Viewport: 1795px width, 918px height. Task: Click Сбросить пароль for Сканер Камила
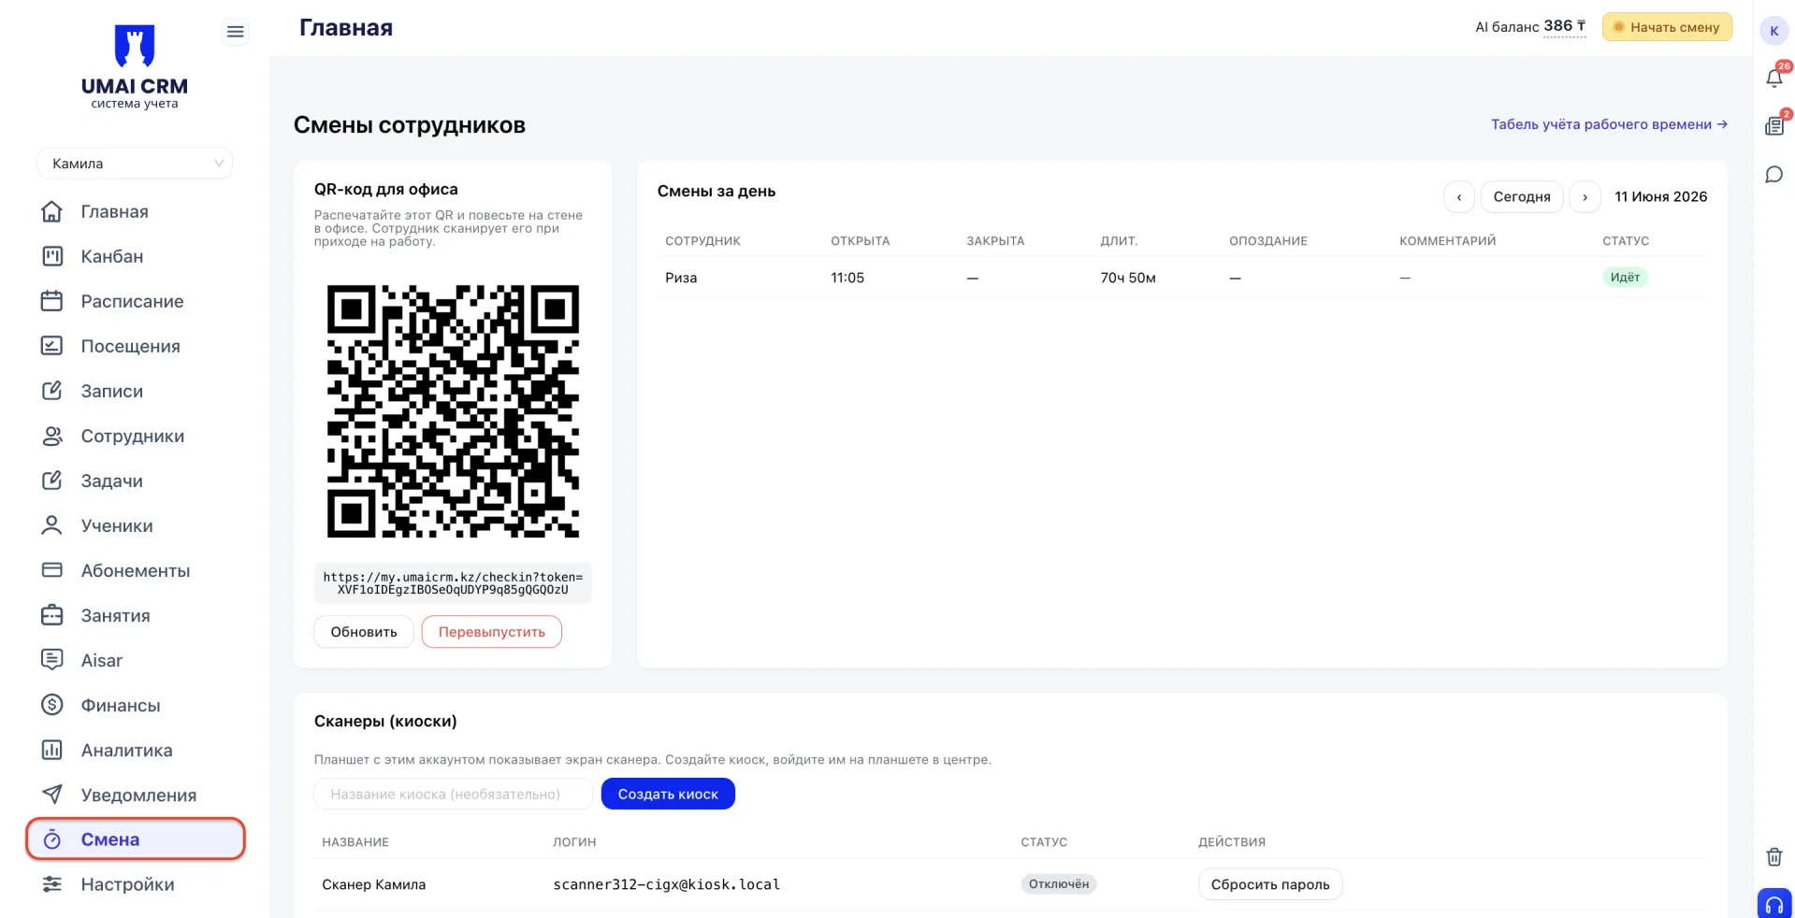point(1270,884)
